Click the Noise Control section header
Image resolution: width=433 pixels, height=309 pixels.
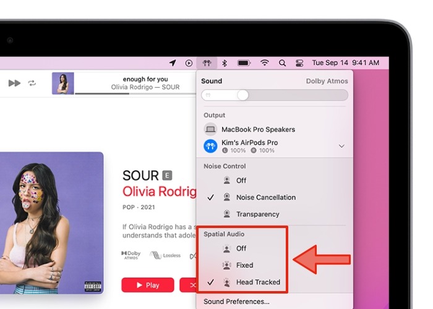[x=225, y=166]
